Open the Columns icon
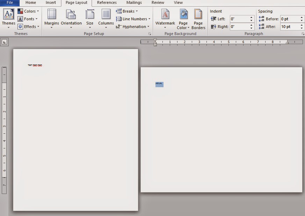This screenshot has height=216, width=305. pyautogui.click(x=106, y=14)
